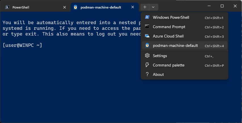Click the Settings gear icon

point(147,55)
